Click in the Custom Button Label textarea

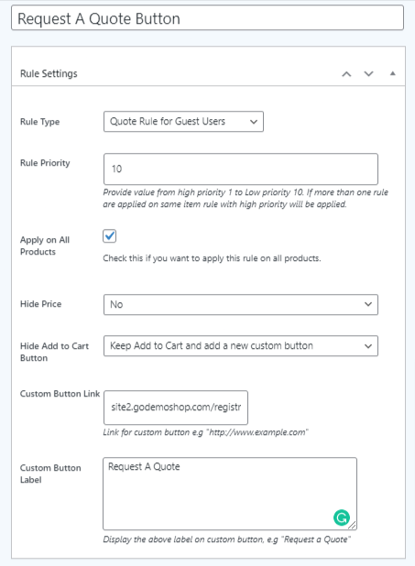coord(230,494)
